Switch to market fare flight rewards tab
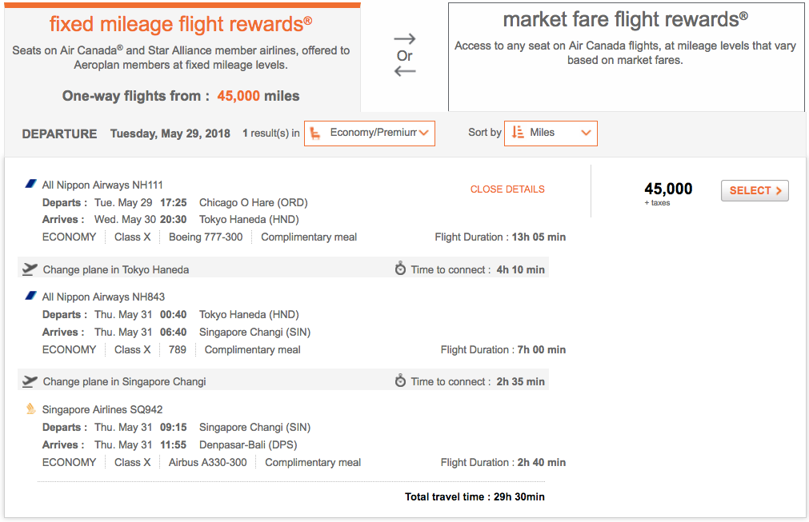 (x=626, y=56)
